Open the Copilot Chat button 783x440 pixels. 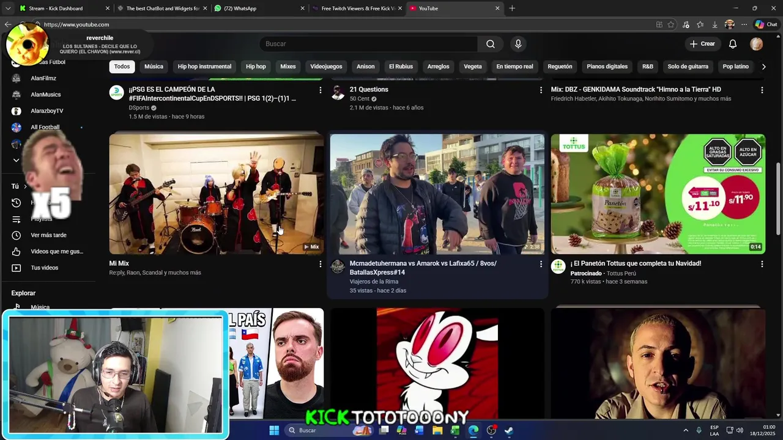[x=766, y=24]
